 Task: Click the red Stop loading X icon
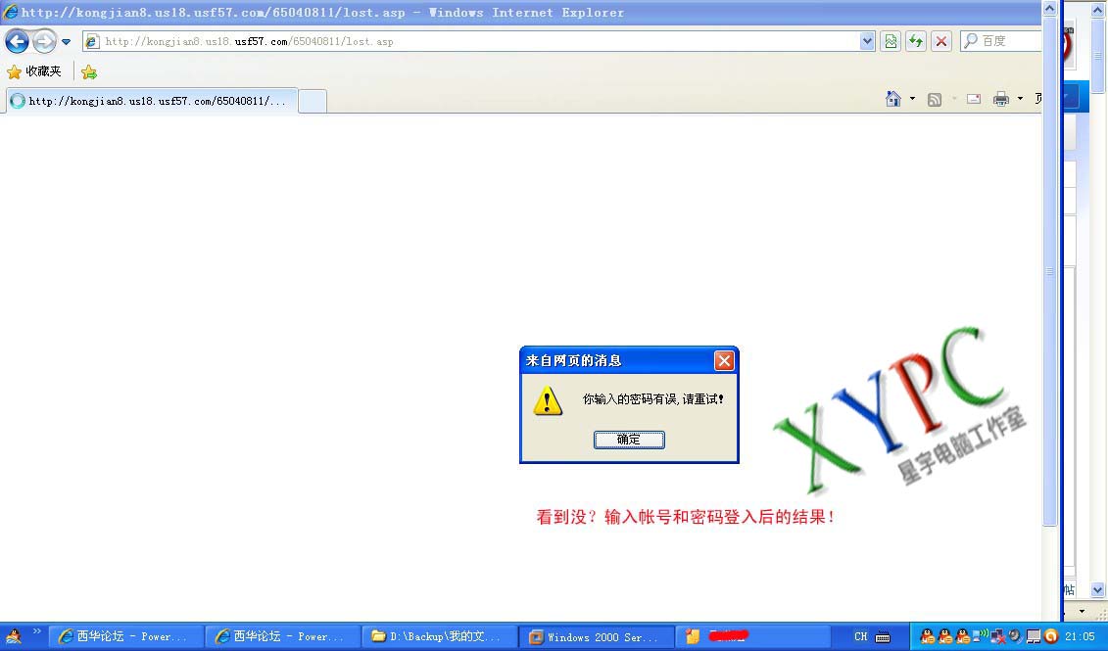coord(941,42)
